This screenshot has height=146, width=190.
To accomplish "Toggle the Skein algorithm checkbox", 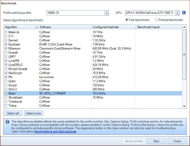I will pyautogui.click(x=6, y=93).
